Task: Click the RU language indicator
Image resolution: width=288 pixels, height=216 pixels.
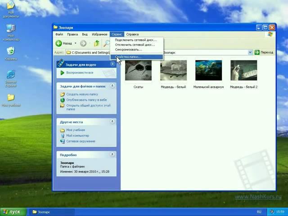Action: [x=259, y=212]
